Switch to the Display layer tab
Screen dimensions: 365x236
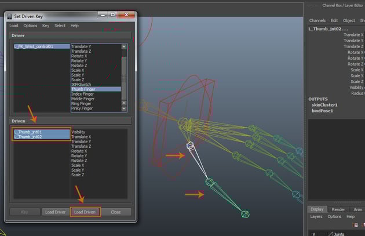coord(317,209)
